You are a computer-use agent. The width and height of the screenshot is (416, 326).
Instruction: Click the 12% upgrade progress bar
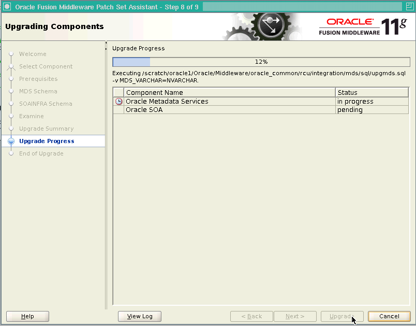click(261, 62)
